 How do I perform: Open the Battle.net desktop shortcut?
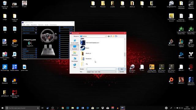coord(181,55)
